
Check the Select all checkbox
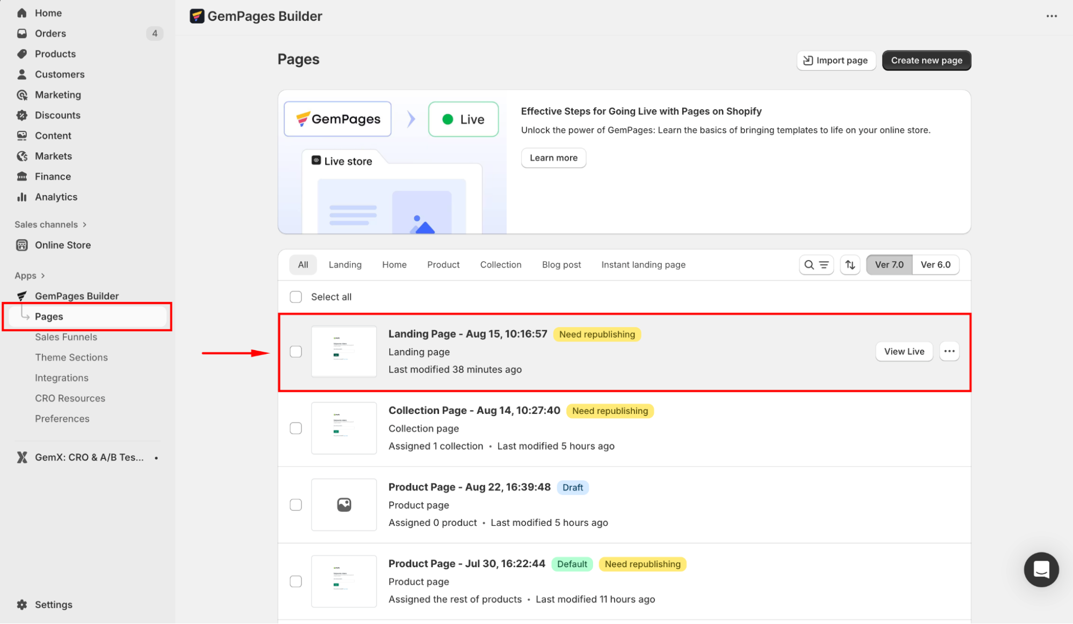(x=296, y=297)
